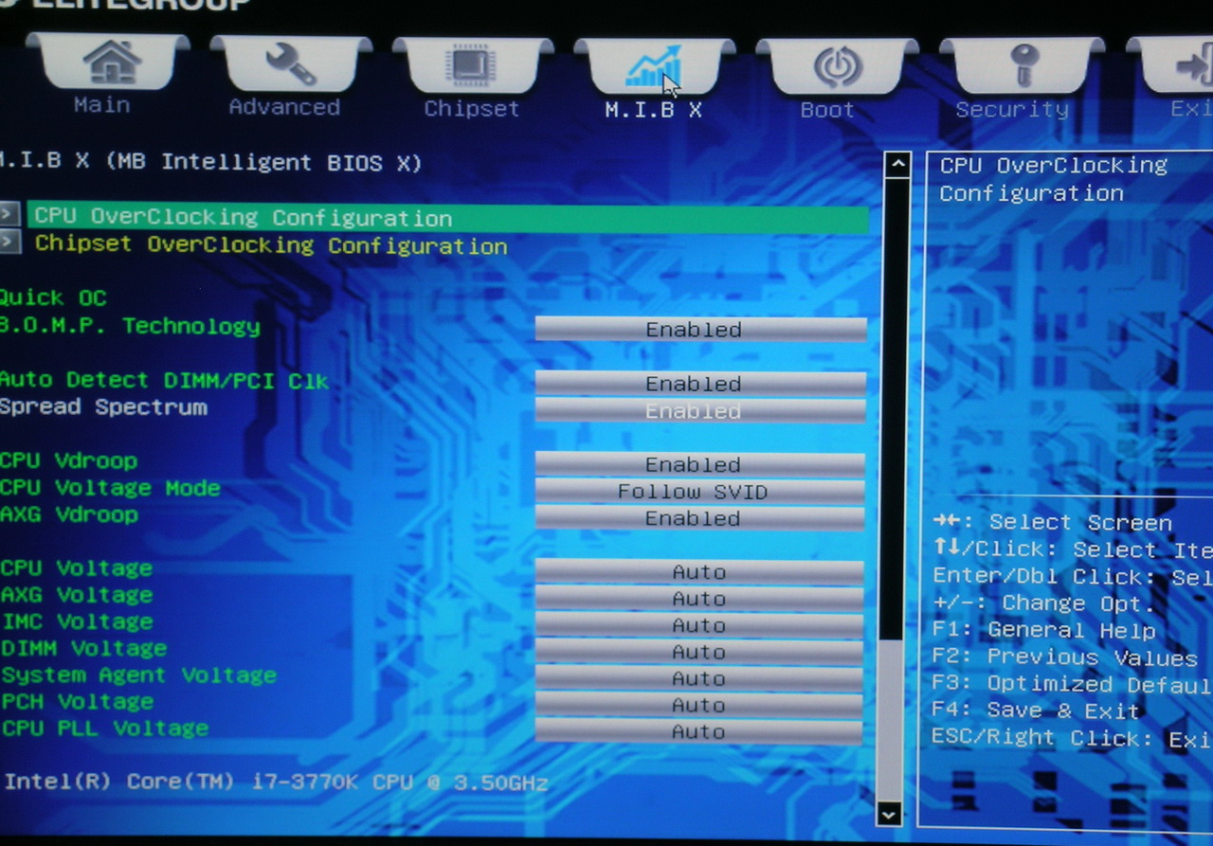Toggle CPU Vdroop Enabled value
Viewport: 1213px width, 846px height.
[700, 465]
